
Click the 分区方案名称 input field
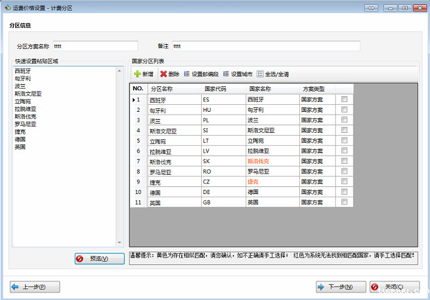(x=96, y=46)
